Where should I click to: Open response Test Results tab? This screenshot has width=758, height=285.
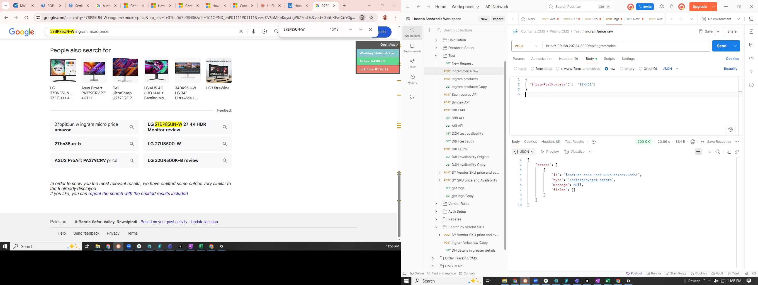click(x=574, y=142)
